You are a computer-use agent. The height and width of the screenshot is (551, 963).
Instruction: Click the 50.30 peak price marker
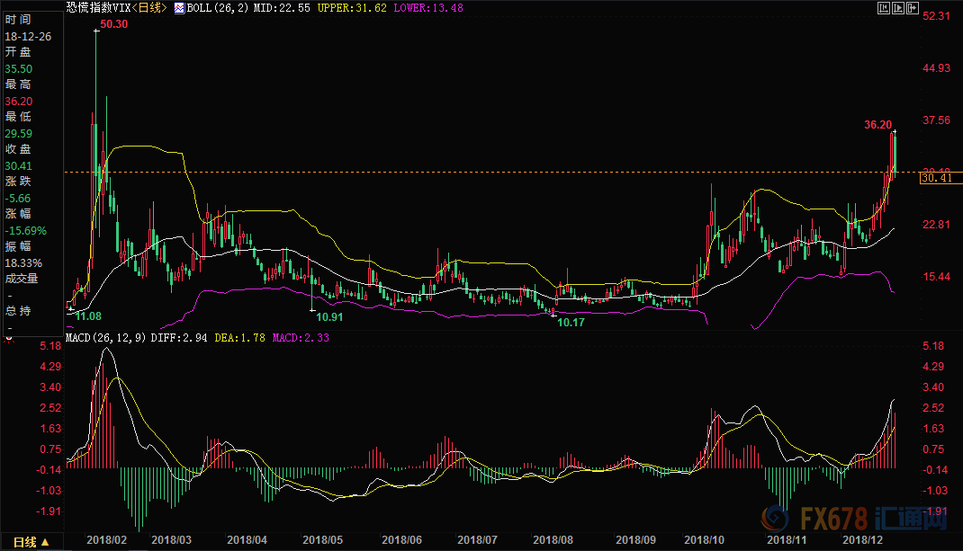tap(113, 24)
